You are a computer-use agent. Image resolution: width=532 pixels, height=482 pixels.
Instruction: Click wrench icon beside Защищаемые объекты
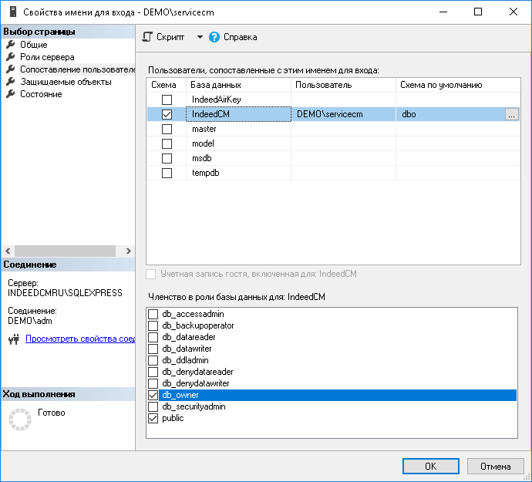(x=11, y=82)
